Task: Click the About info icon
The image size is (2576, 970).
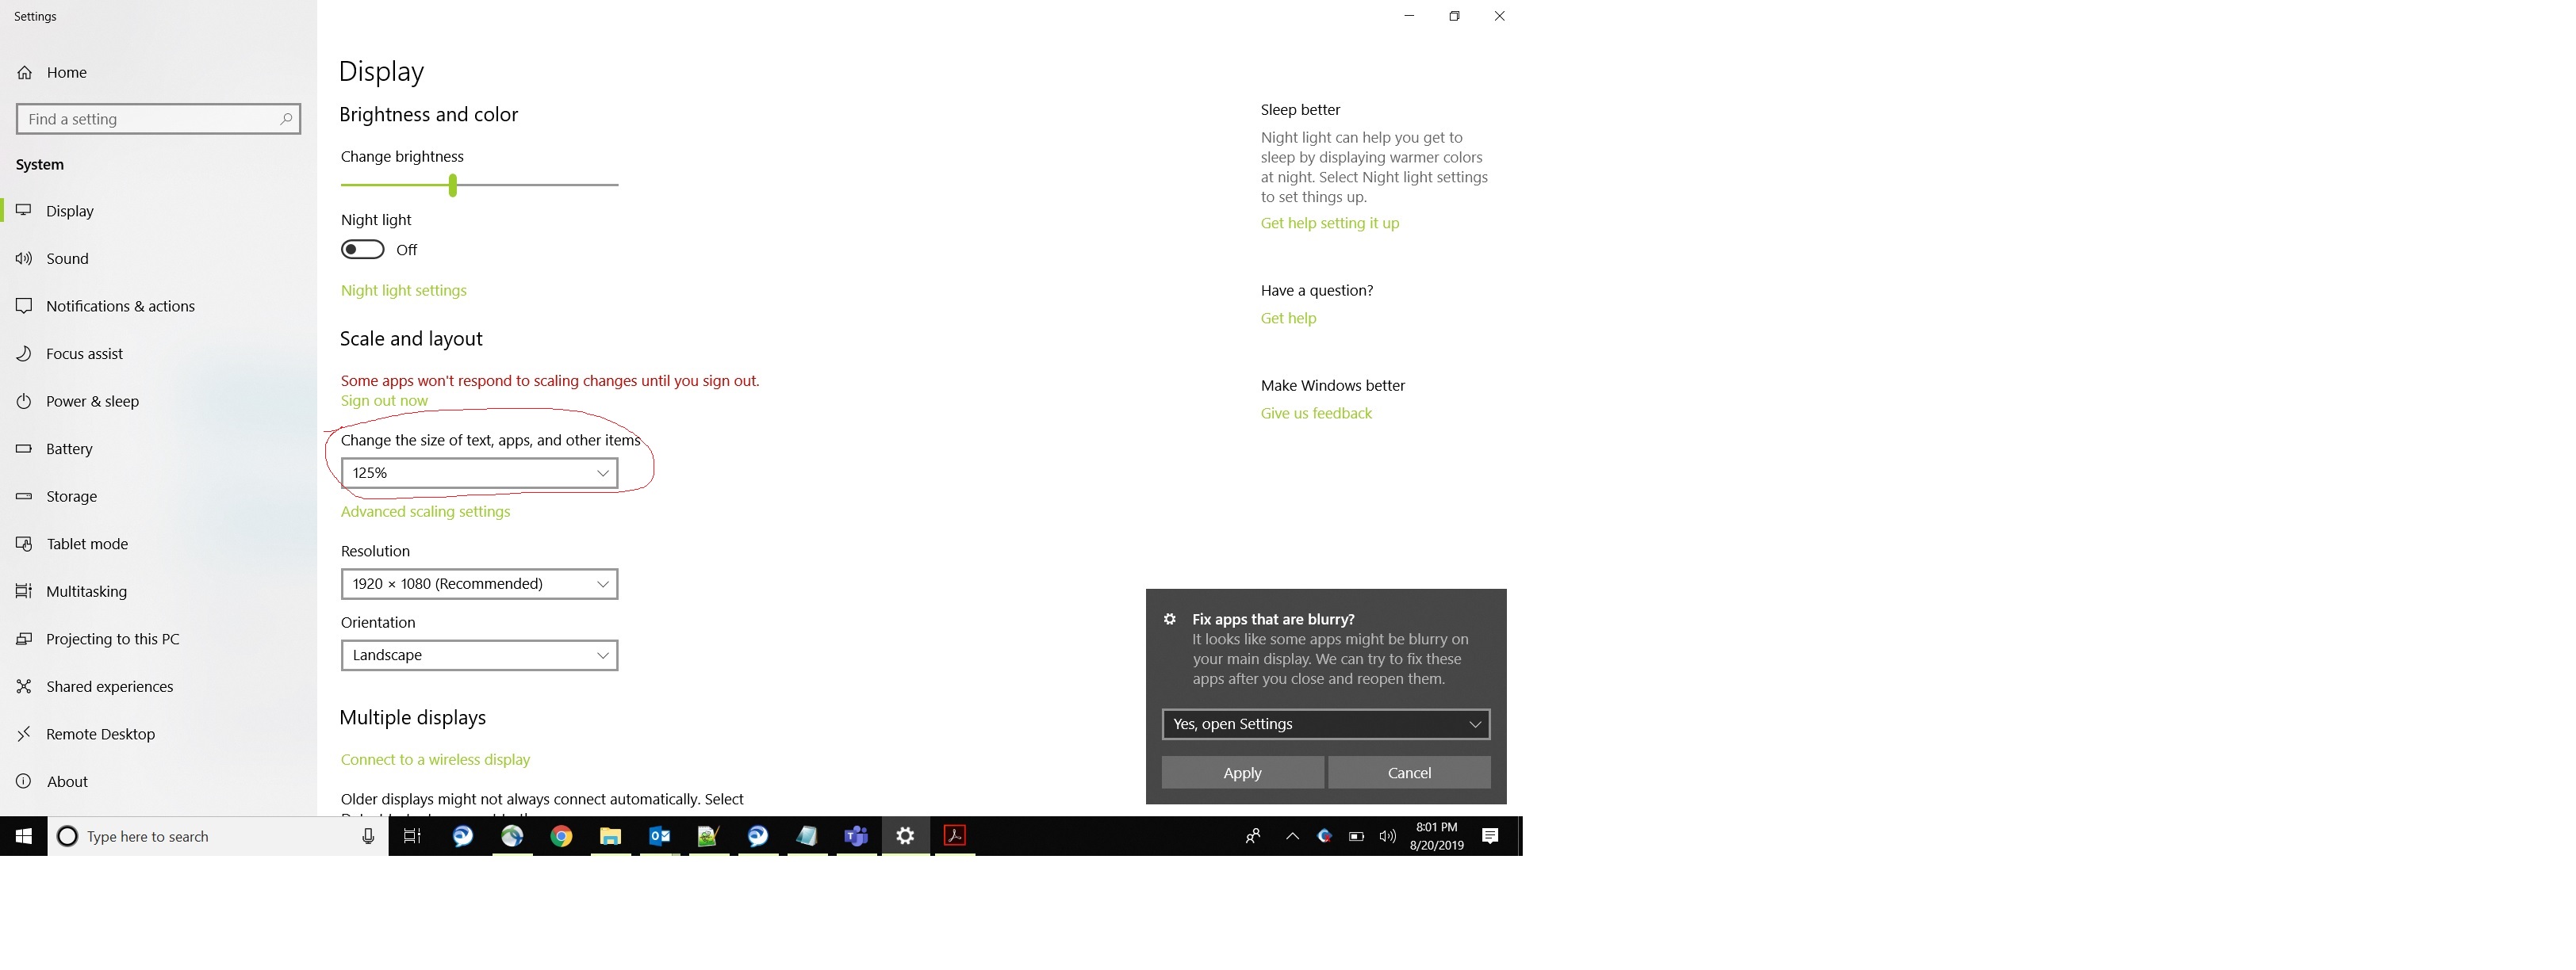Action: pos(24,781)
